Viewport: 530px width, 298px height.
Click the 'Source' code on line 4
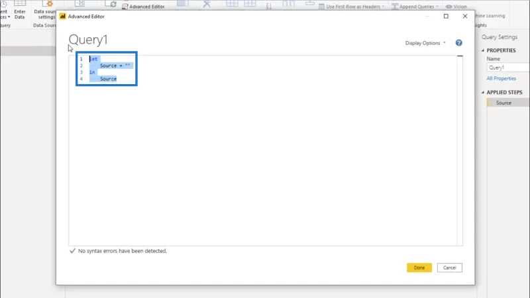tap(108, 79)
